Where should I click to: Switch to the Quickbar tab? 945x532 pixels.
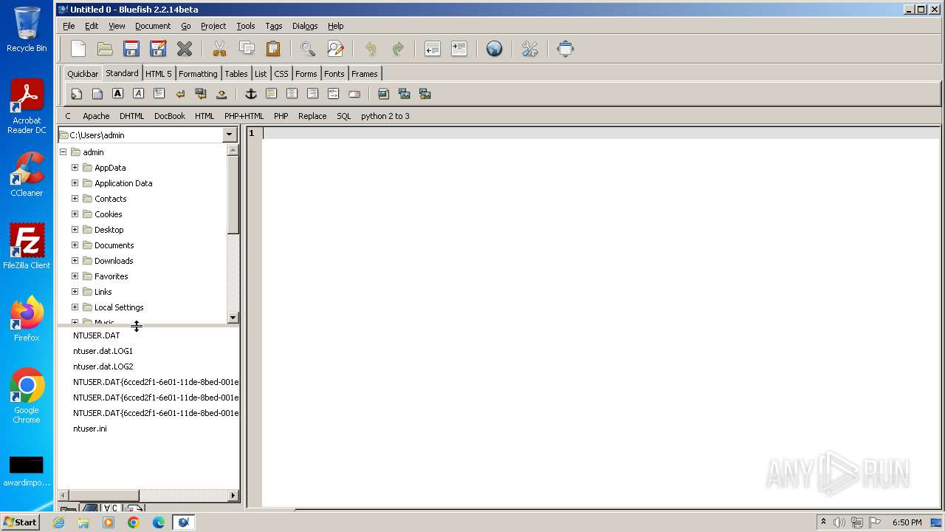click(x=83, y=74)
